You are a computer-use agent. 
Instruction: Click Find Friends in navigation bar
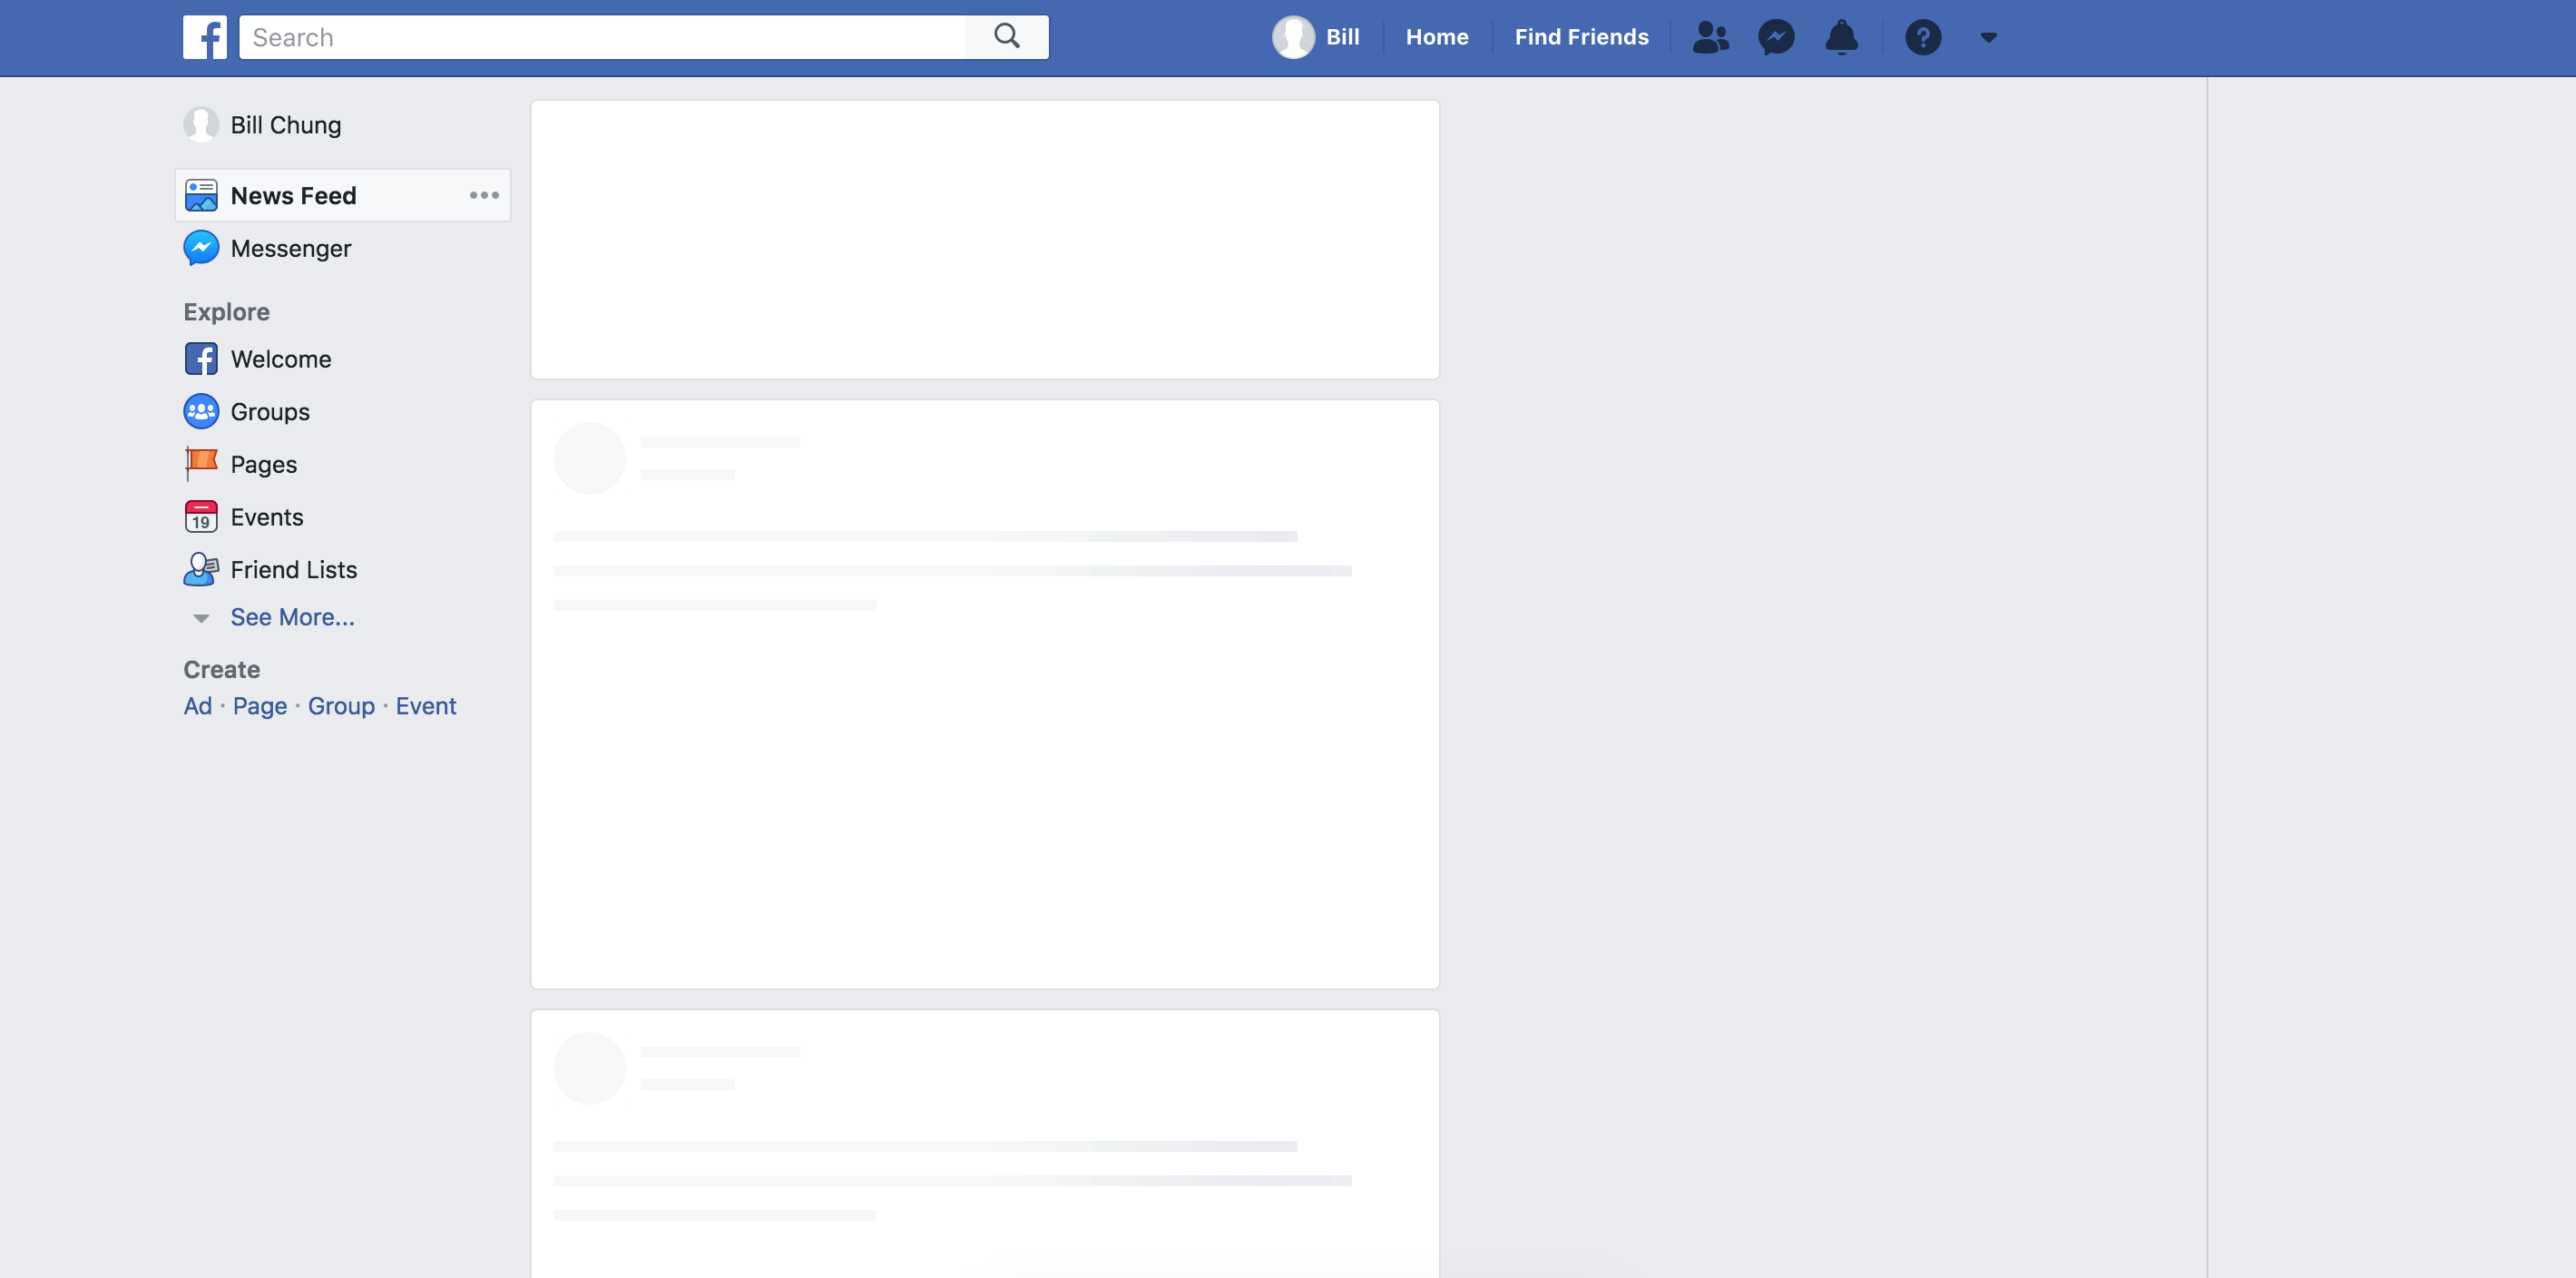pyautogui.click(x=1581, y=36)
